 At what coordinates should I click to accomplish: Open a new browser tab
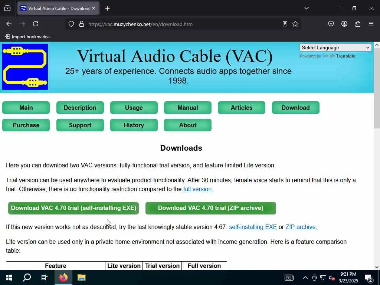(x=108, y=9)
